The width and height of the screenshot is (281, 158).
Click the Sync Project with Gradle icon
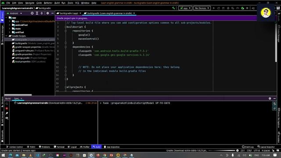[x=253, y=8]
